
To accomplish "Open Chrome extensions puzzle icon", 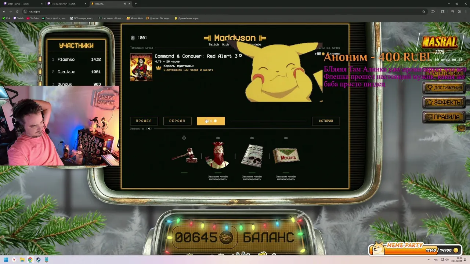I will point(433,11).
